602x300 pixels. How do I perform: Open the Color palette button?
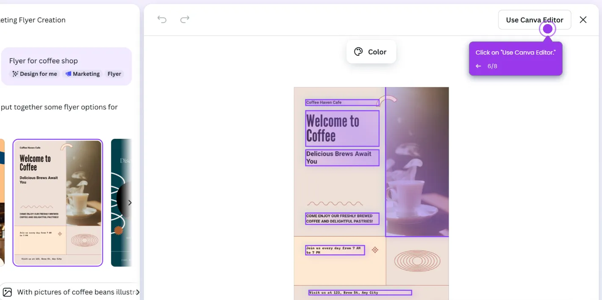pos(371,52)
